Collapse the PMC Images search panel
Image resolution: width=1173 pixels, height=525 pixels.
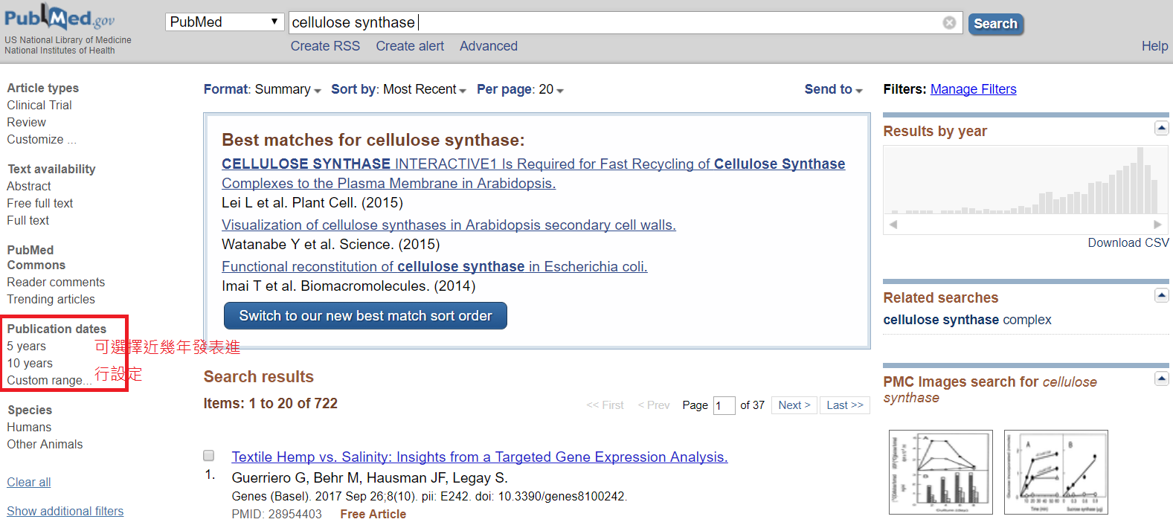point(1161,379)
